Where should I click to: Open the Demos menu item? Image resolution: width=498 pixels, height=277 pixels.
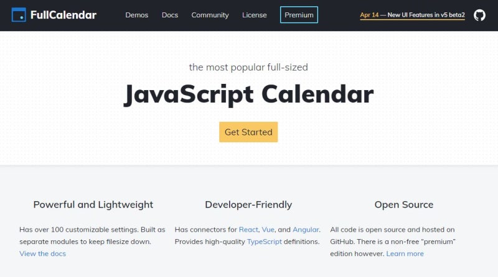pyautogui.click(x=137, y=15)
